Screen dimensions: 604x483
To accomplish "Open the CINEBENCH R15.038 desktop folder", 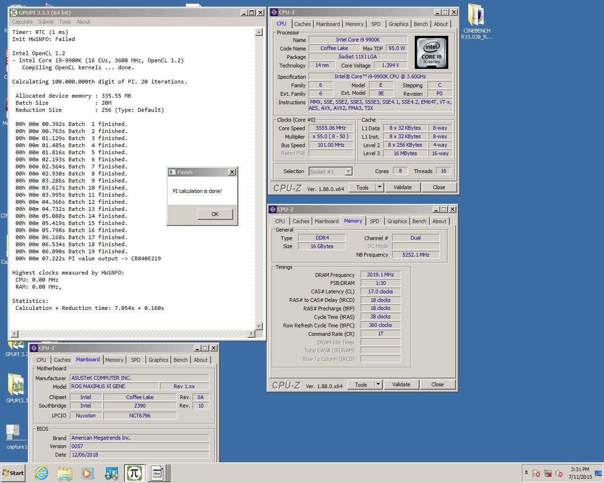I will click(476, 22).
